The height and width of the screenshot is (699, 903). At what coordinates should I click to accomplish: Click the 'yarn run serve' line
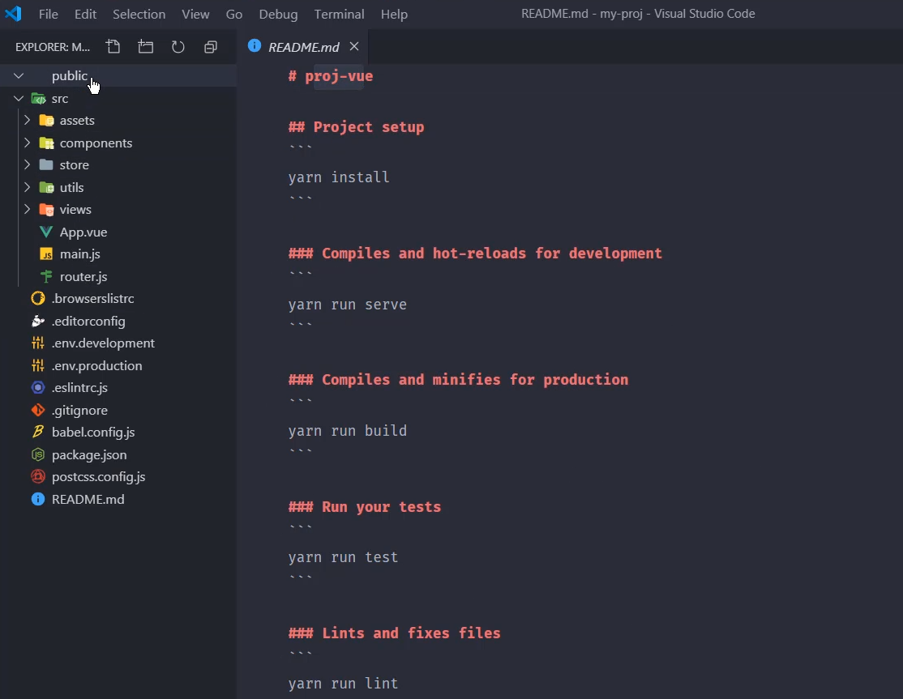347,305
